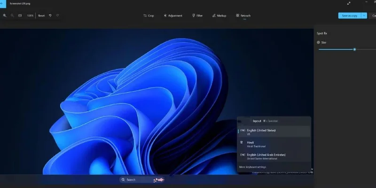The height and width of the screenshot is (188, 376).
Task: Click the Hindi layout icon
Action: [242, 142]
